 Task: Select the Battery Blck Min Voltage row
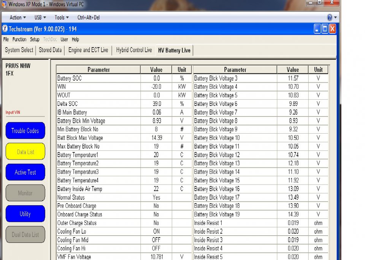click(124, 121)
